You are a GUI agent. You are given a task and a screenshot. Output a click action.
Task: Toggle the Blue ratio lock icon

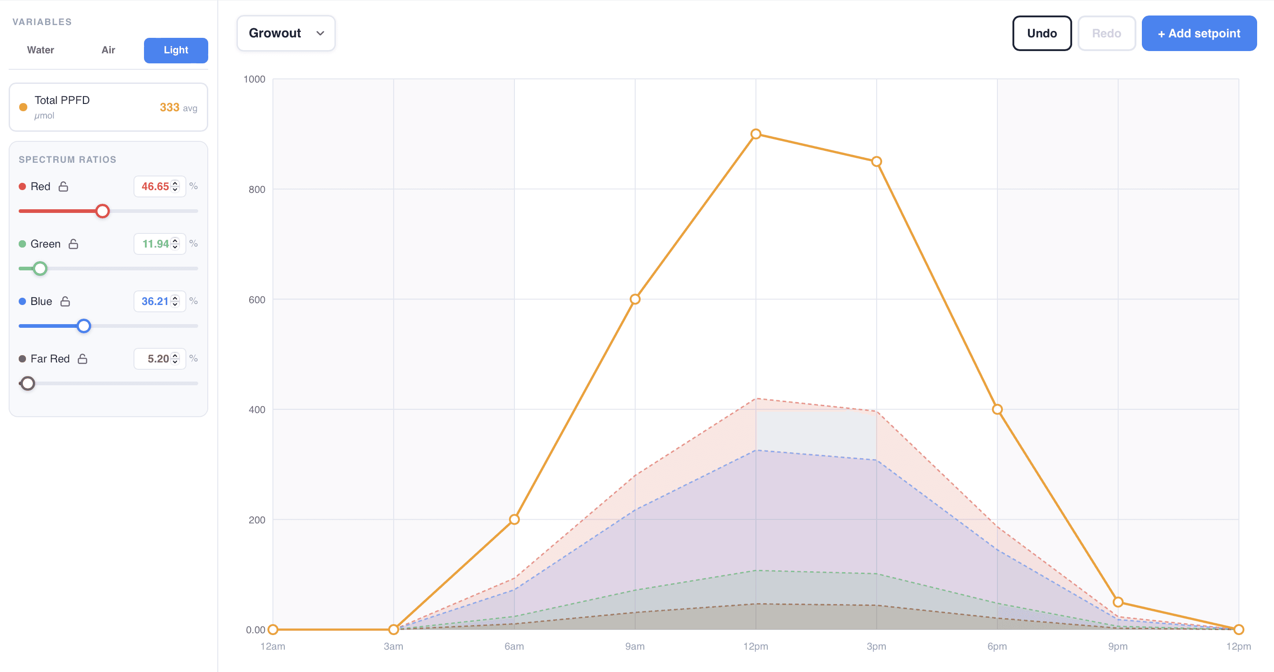(65, 301)
